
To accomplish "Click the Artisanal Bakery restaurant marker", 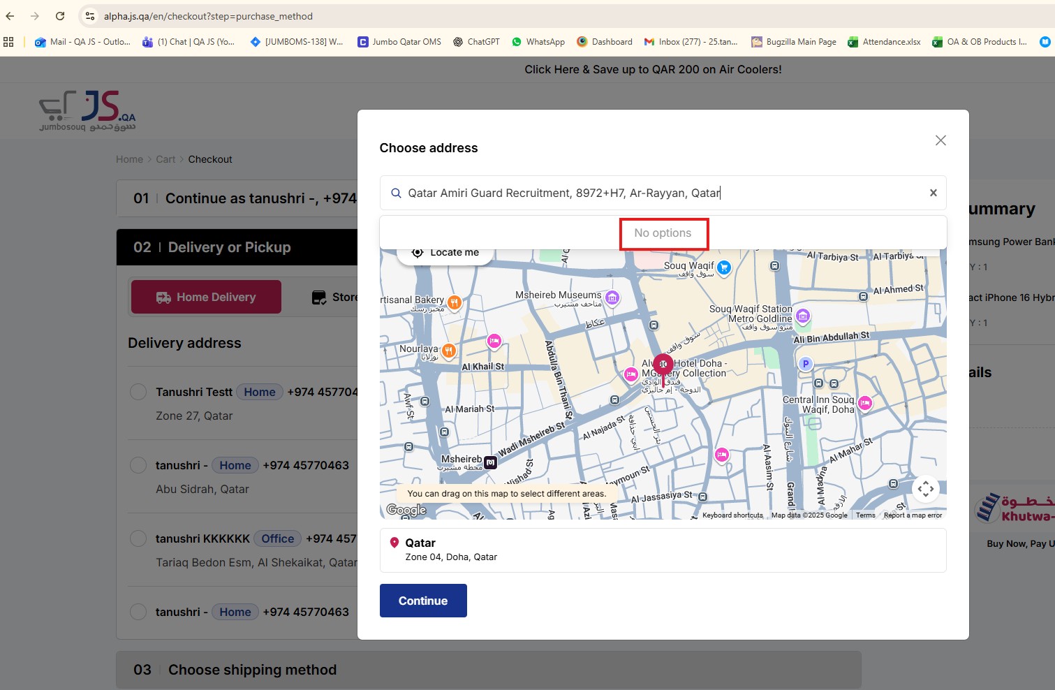I will 455,302.
